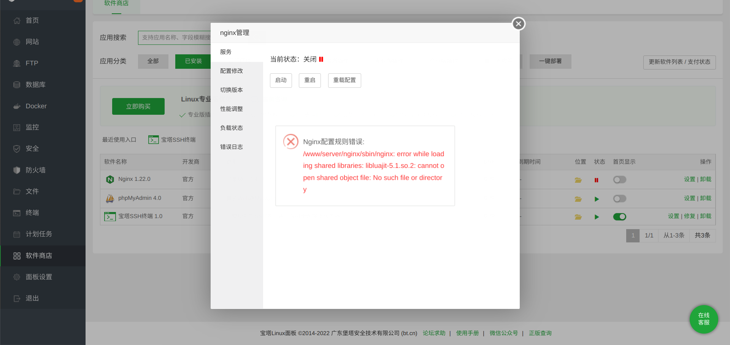This screenshot has height=345, width=730.
Task: Click the 宝塔SSH终端 1.0 terminal icon
Action: point(110,217)
